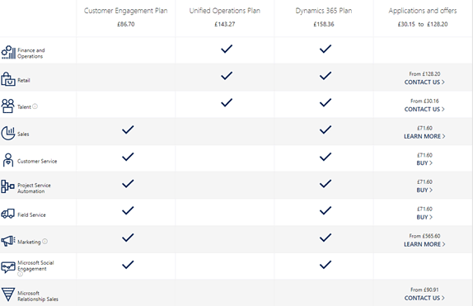Screen dimensions: 473x306
Task: Open the Sales pie chart icon
Action: [x=8, y=134]
